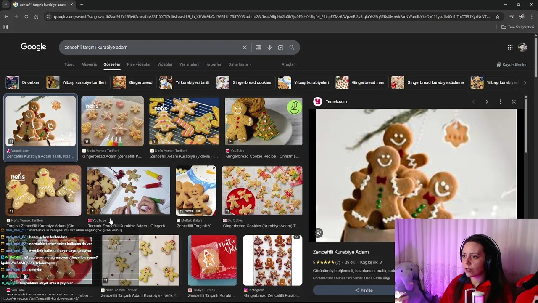The height and width of the screenshot is (303, 538).
Task: Close the Yemek.com image preview panel
Action: tap(514, 101)
